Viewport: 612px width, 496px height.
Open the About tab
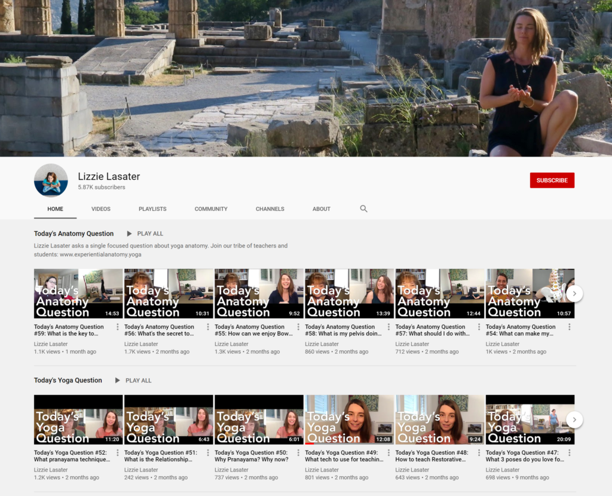322,209
